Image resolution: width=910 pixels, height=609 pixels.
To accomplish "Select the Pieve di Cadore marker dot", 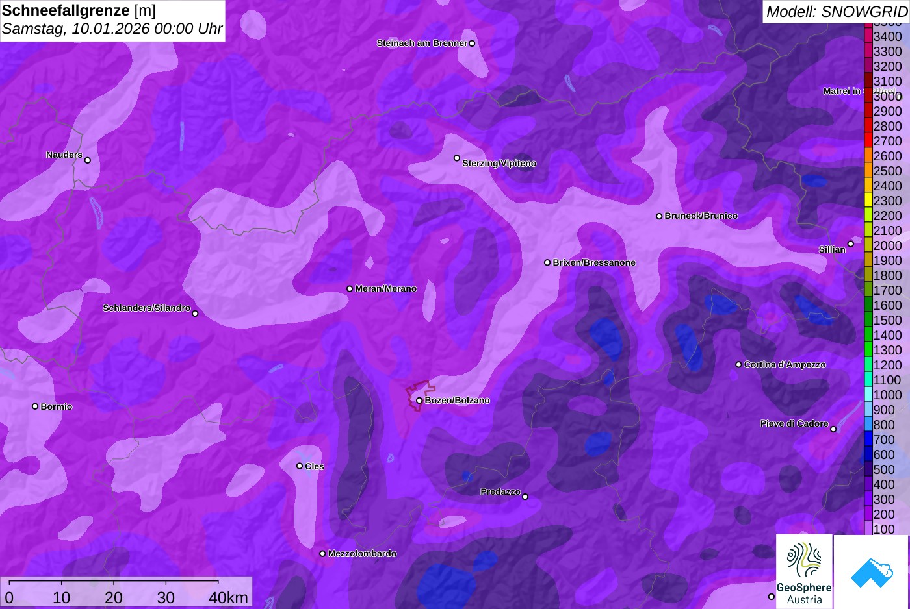I will tap(833, 429).
